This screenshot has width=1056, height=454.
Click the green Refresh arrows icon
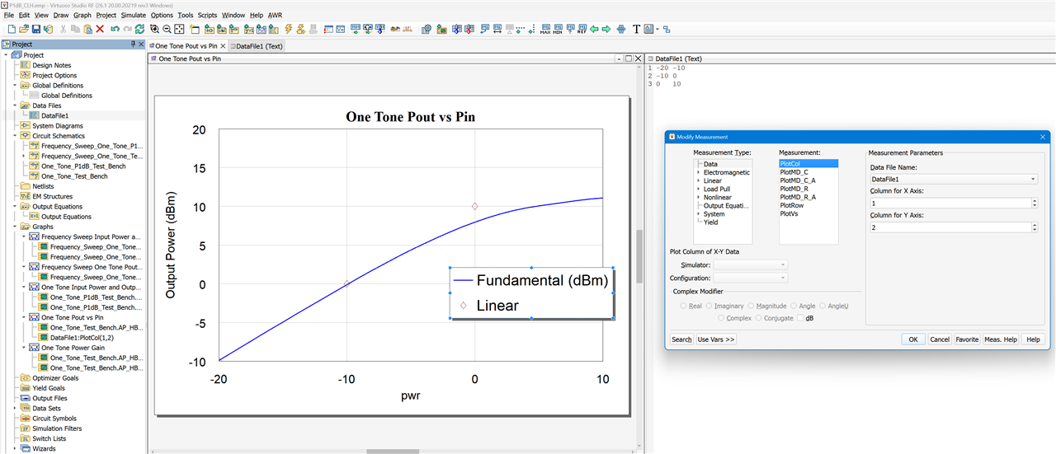pyautogui.click(x=139, y=29)
